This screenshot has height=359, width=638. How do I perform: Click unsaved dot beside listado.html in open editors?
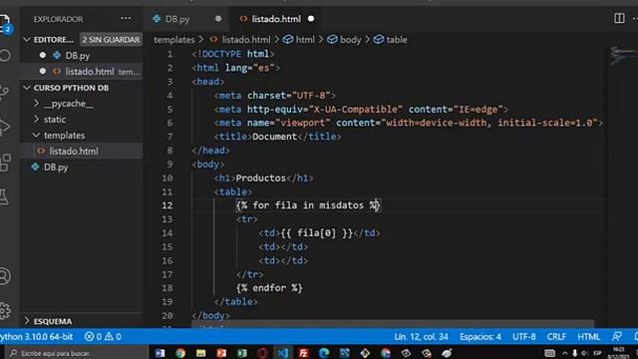(43, 71)
